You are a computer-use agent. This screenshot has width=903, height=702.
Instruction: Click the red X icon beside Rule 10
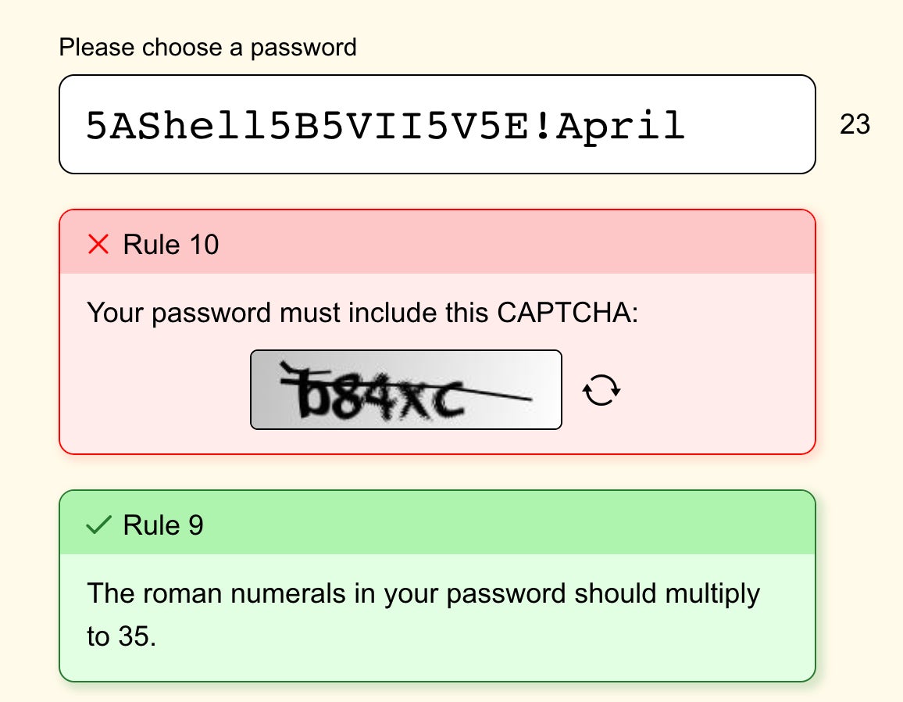pyautogui.click(x=98, y=245)
